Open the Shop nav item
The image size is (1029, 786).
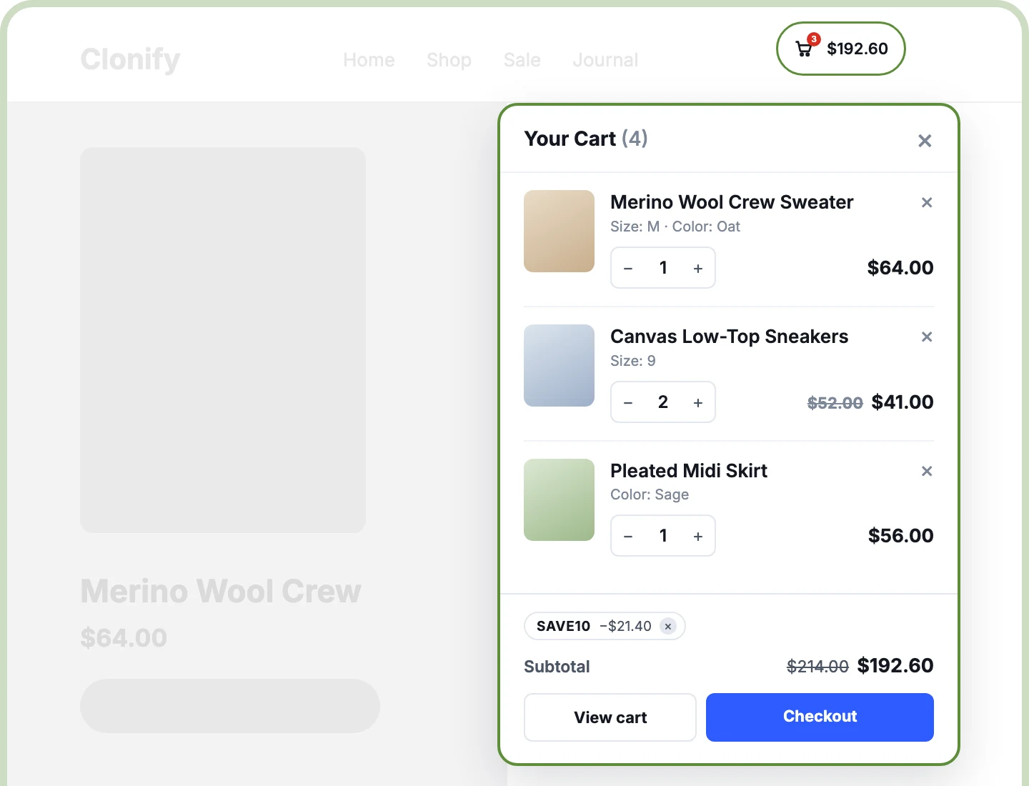click(x=449, y=60)
